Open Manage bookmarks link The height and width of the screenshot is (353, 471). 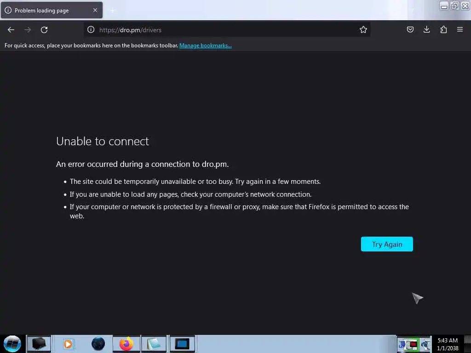point(206,46)
